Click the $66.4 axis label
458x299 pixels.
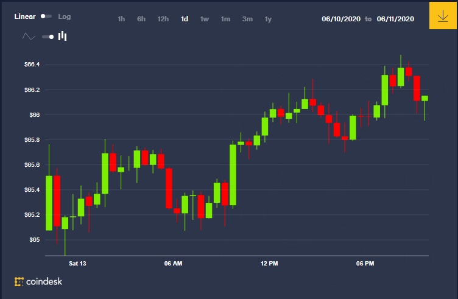tap(32, 64)
